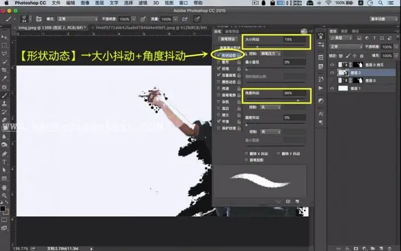Screen dimensions: 401x251
Task: Check 翻转 Y 抖动 box
Action: coord(278,154)
